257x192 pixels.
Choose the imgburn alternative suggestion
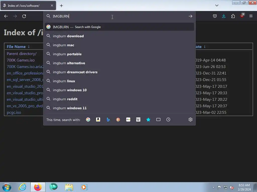pos(119,63)
